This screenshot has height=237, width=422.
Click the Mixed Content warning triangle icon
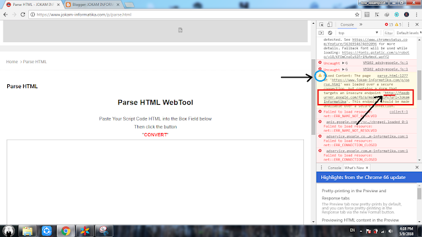[320, 76]
